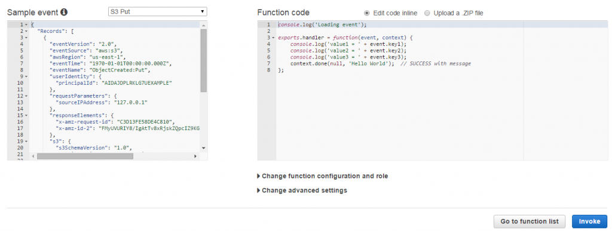This screenshot has height=231, width=612.
Task: Expand Change advanced settings
Action: [302, 191]
